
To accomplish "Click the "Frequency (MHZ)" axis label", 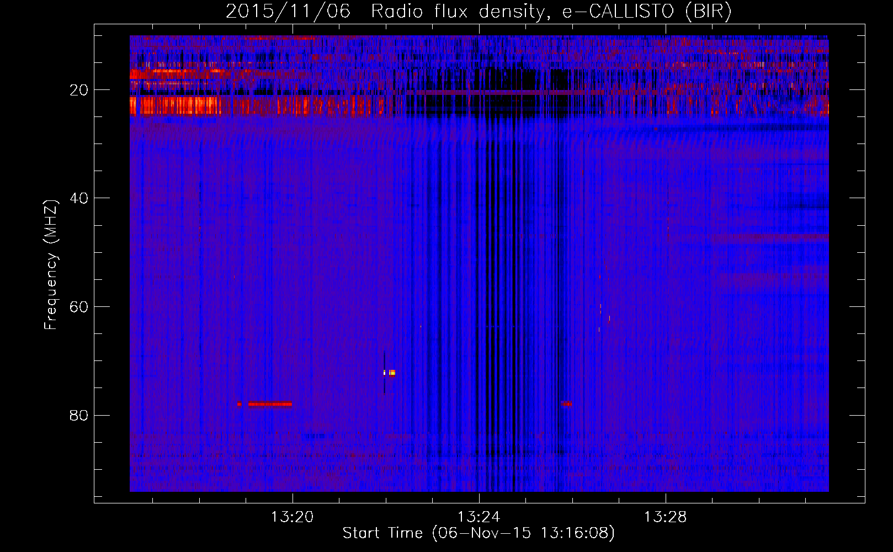I will tap(51, 265).
